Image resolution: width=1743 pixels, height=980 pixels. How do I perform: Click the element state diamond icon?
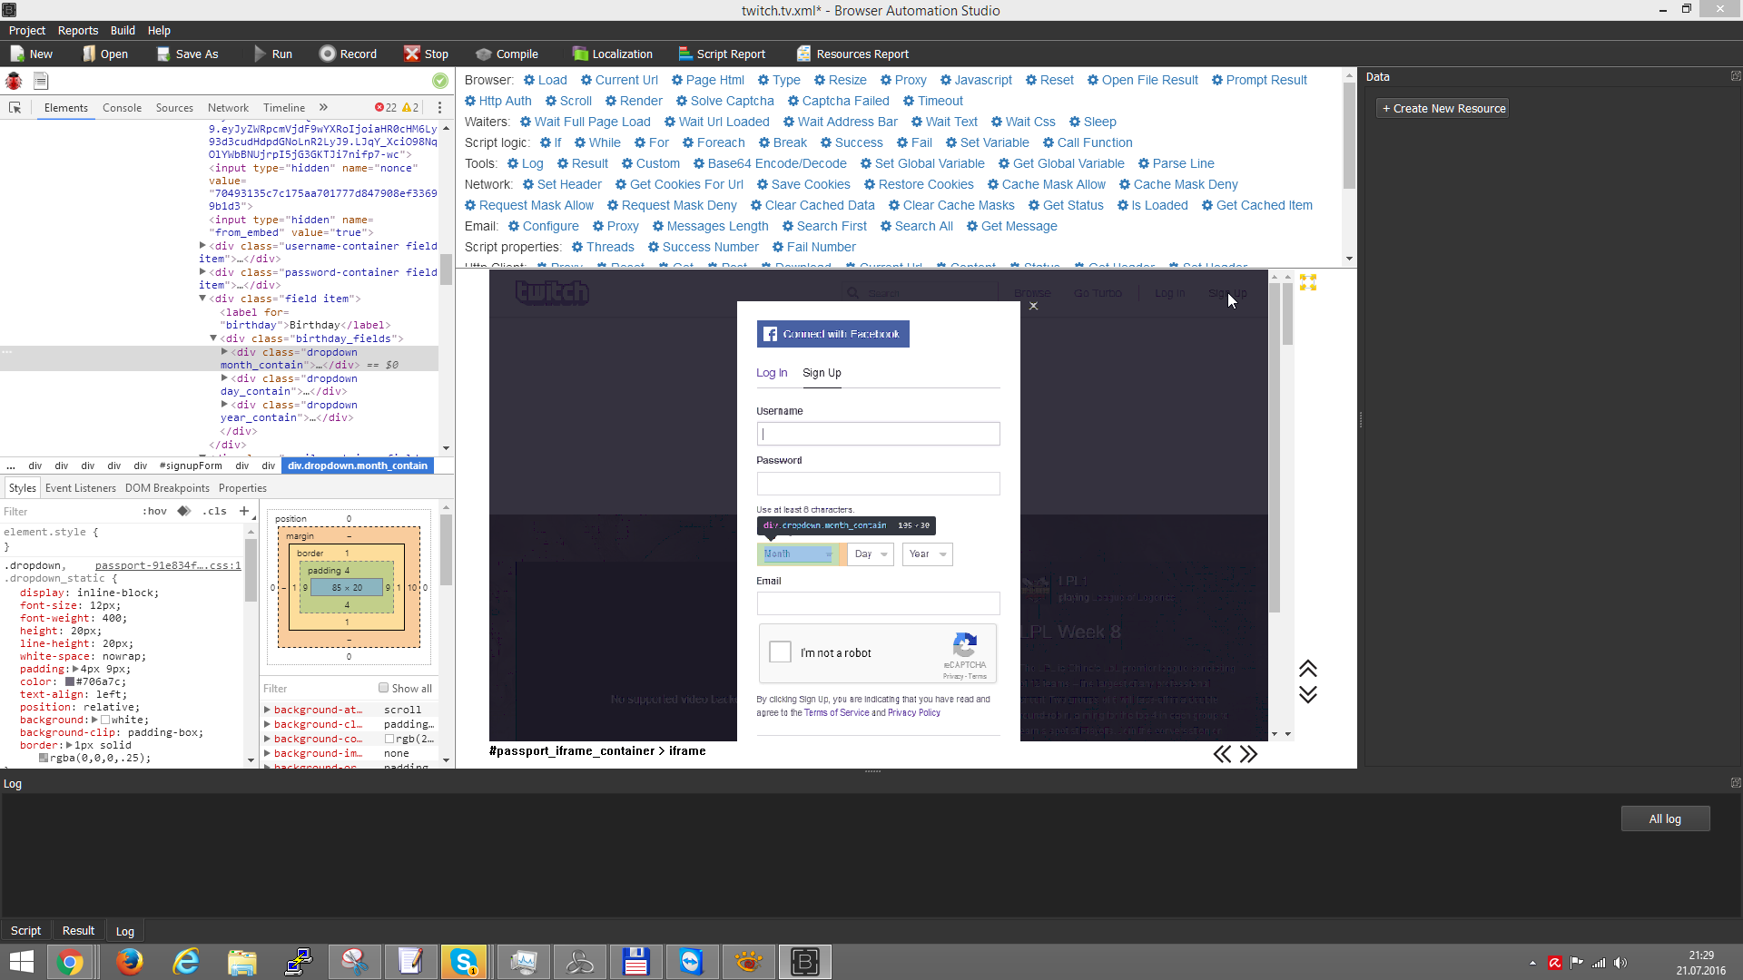click(184, 511)
